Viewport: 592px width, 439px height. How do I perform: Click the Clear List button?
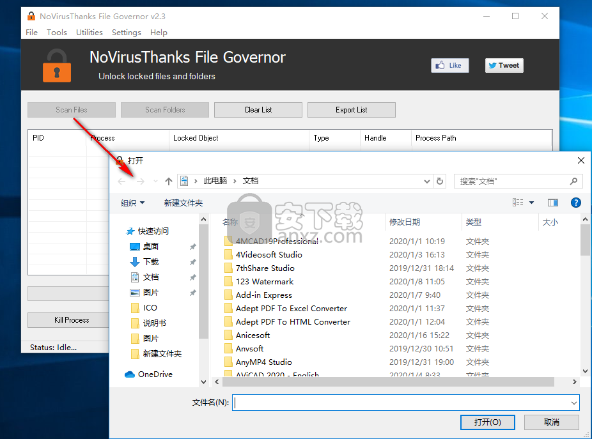[258, 110]
